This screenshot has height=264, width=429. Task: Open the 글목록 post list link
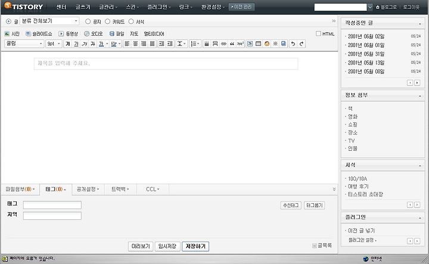(322, 246)
